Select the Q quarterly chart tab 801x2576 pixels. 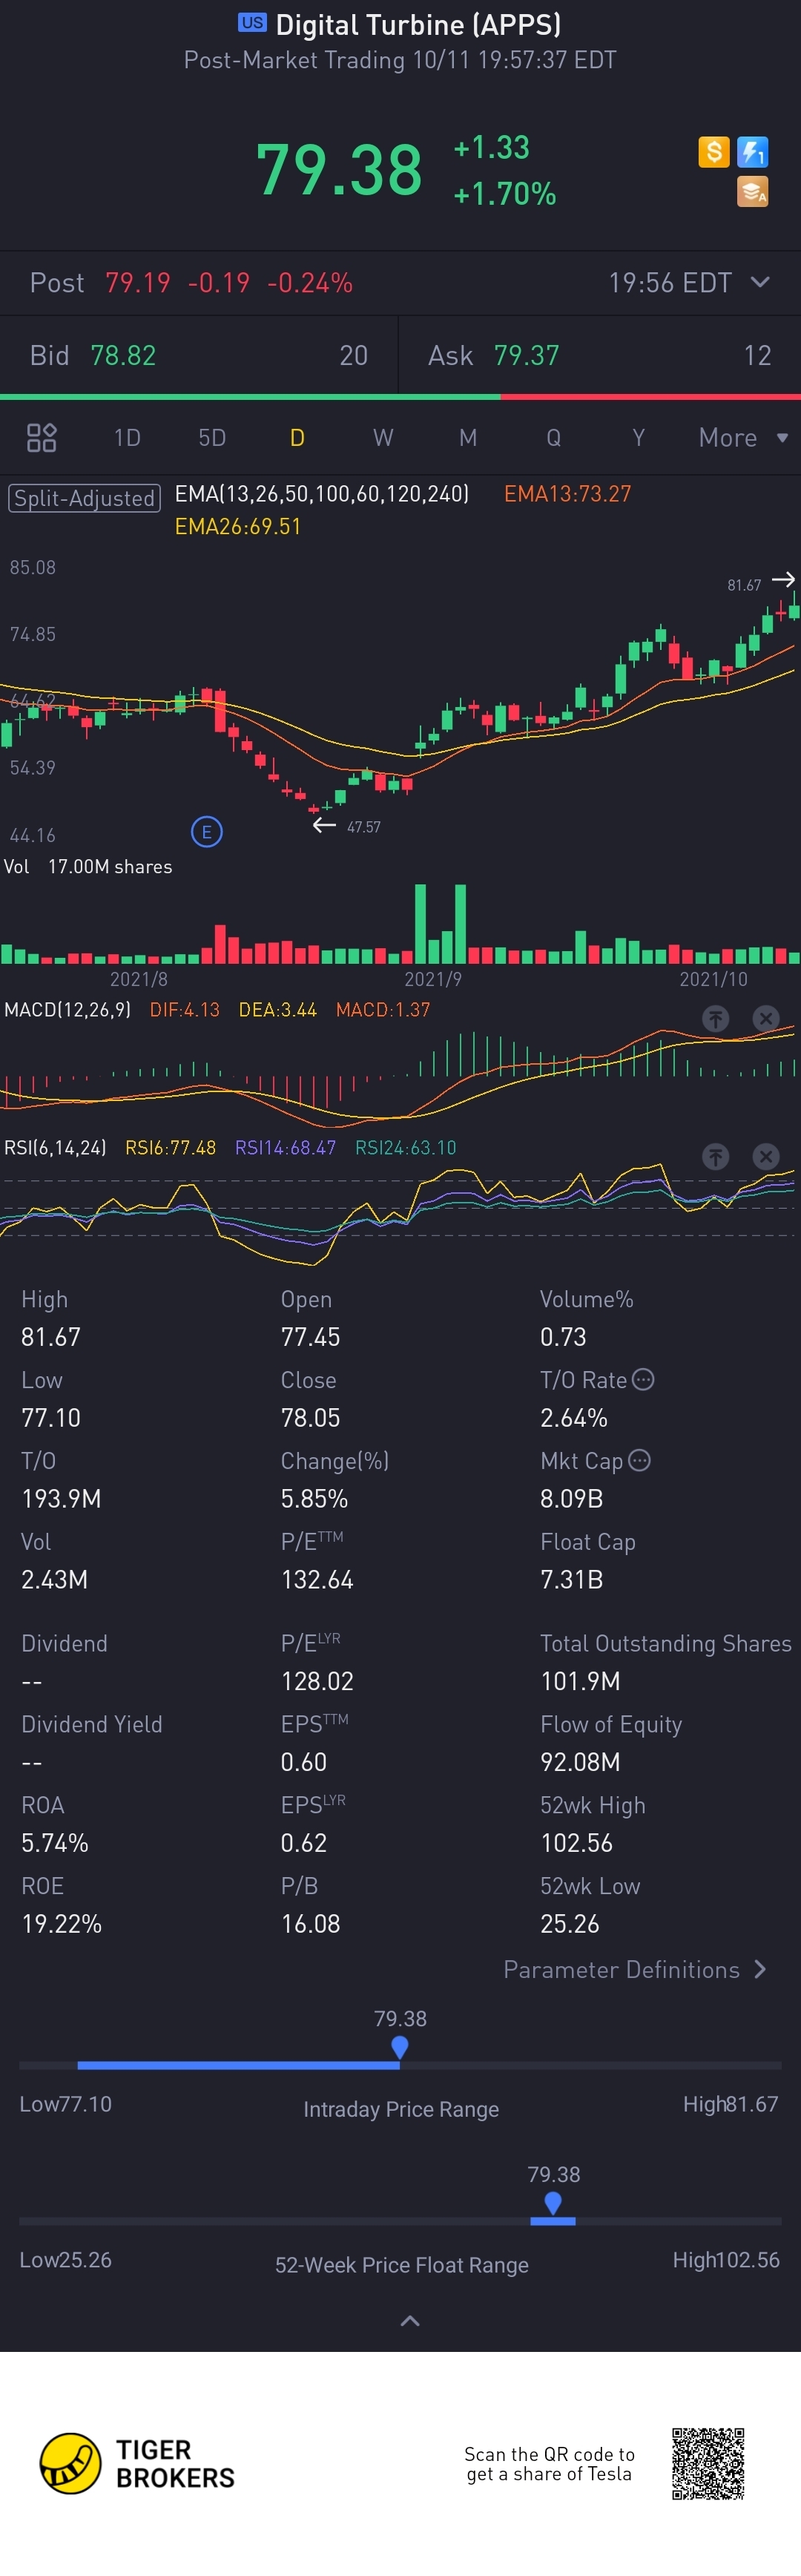click(x=553, y=437)
